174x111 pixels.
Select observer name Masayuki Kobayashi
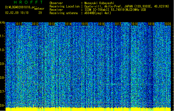point(99,3)
